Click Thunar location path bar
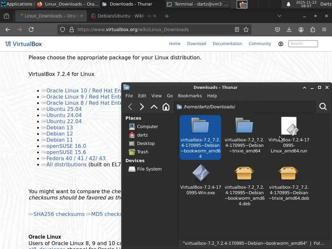Screen dimensions: 332x249 pos(245,107)
